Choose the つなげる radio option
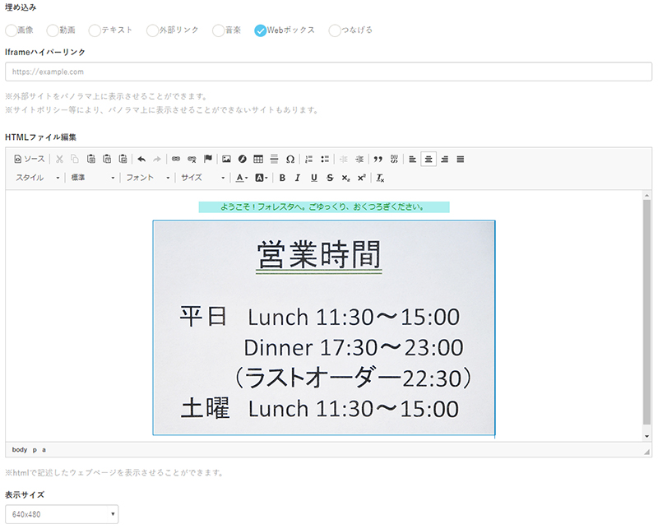This screenshot has height=529, width=658. 335,30
